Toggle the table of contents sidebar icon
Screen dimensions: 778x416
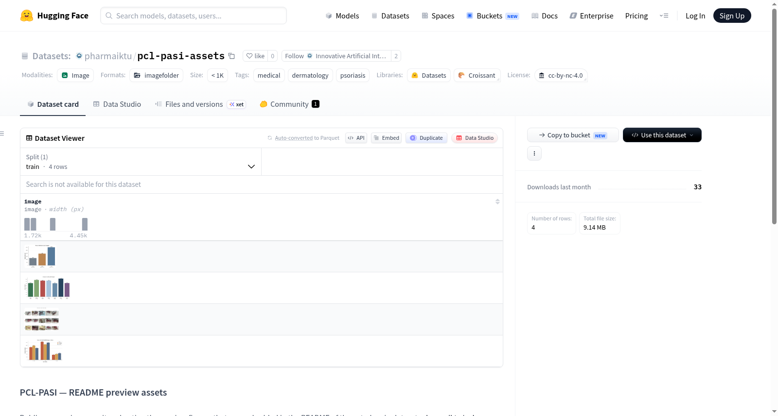point(2,133)
